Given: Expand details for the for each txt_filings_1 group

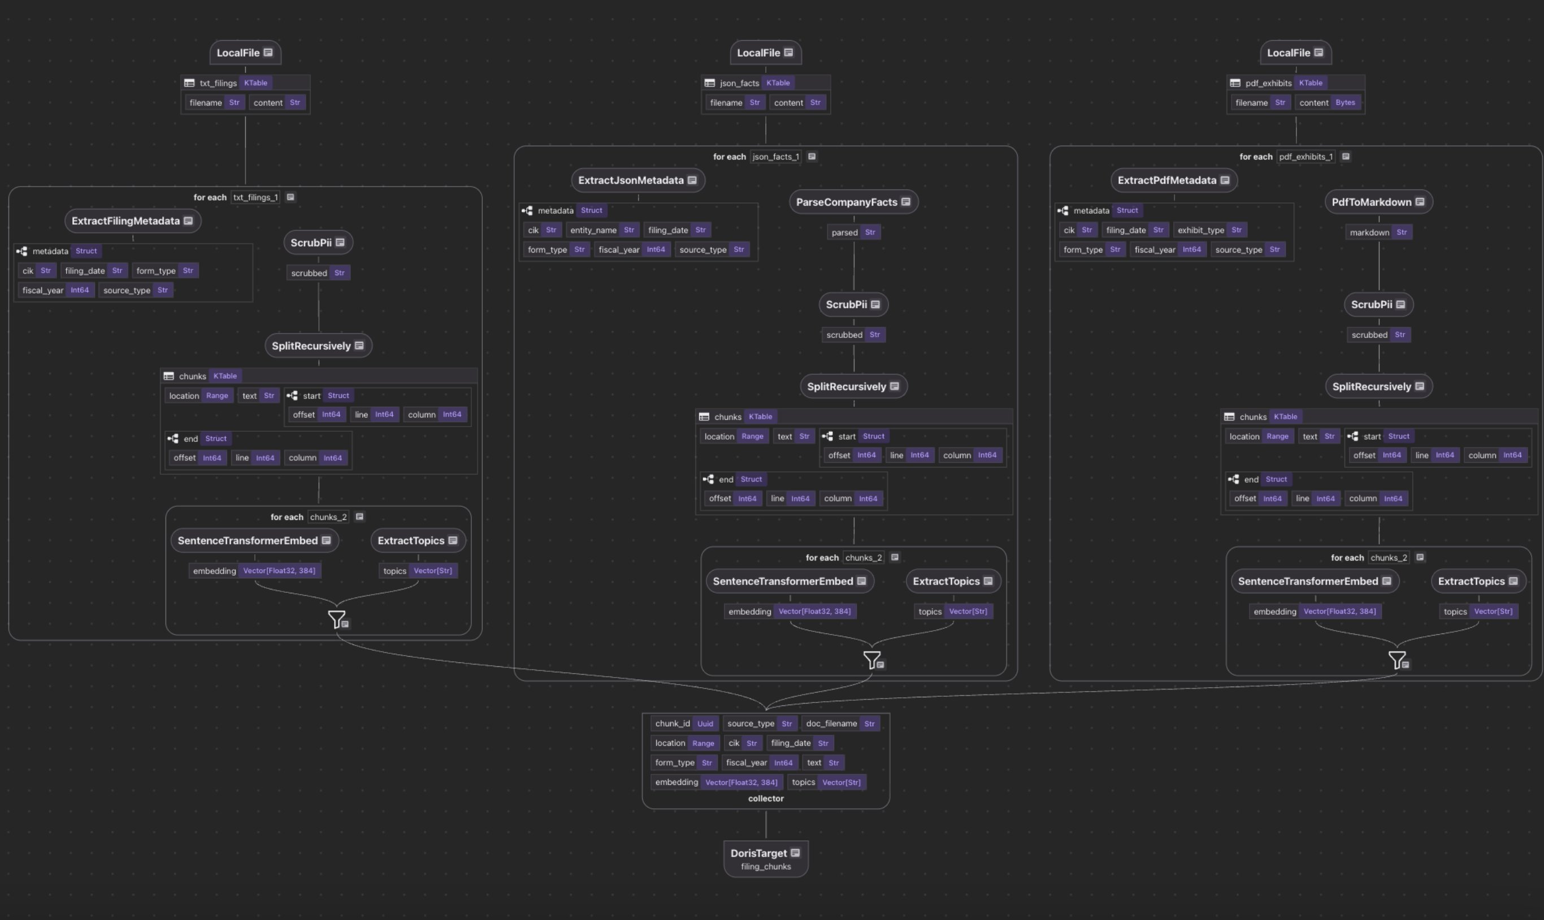Looking at the screenshot, I should point(290,197).
